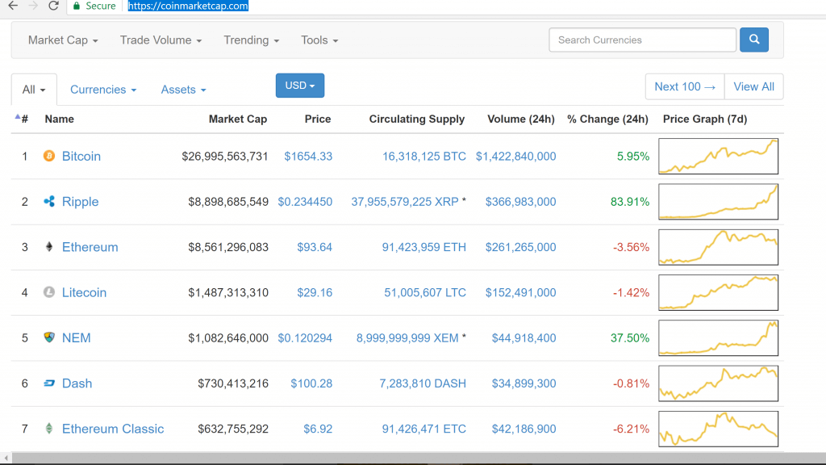Switch to the Currencies tab

(103, 90)
